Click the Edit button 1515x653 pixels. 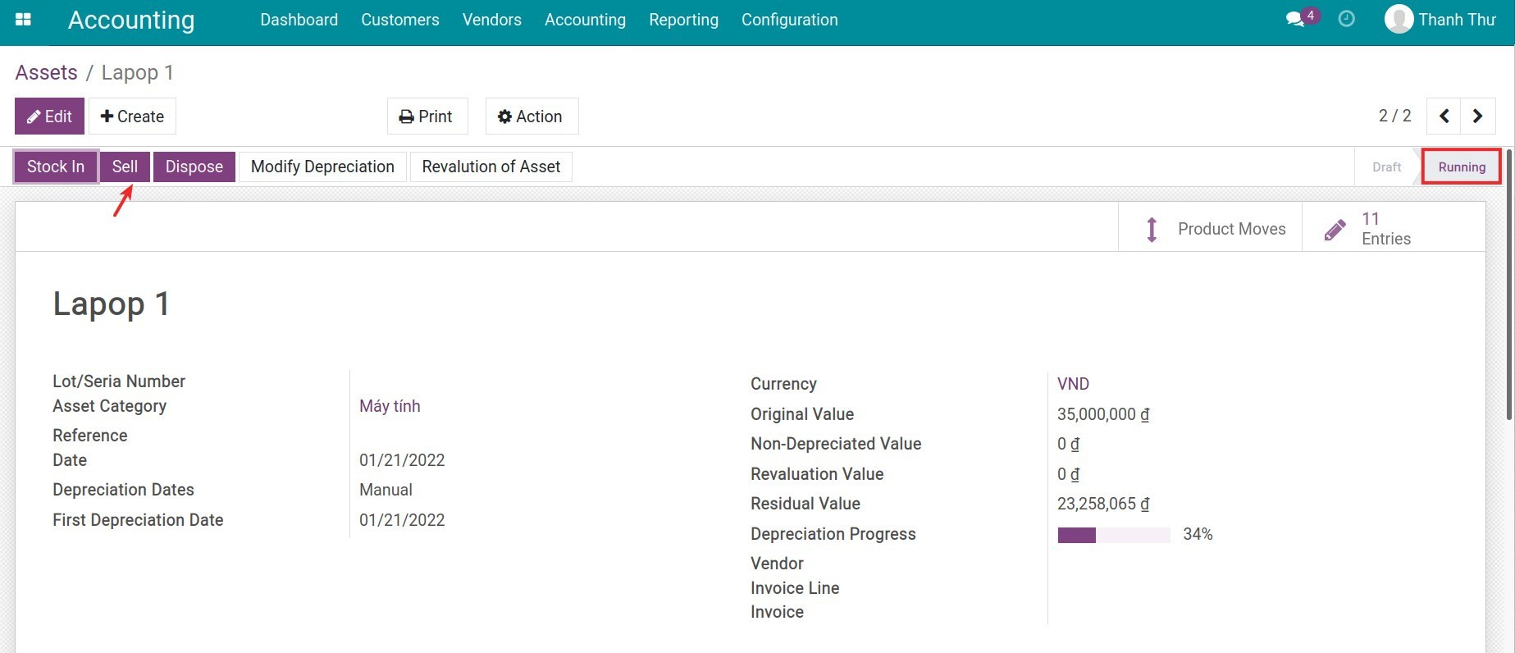pos(49,116)
